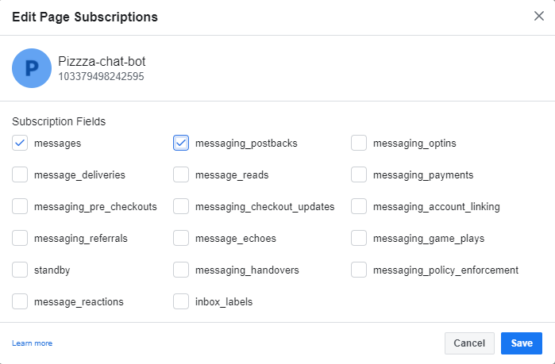Enable the messaging_handovers field
555x364 pixels.
click(x=181, y=270)
